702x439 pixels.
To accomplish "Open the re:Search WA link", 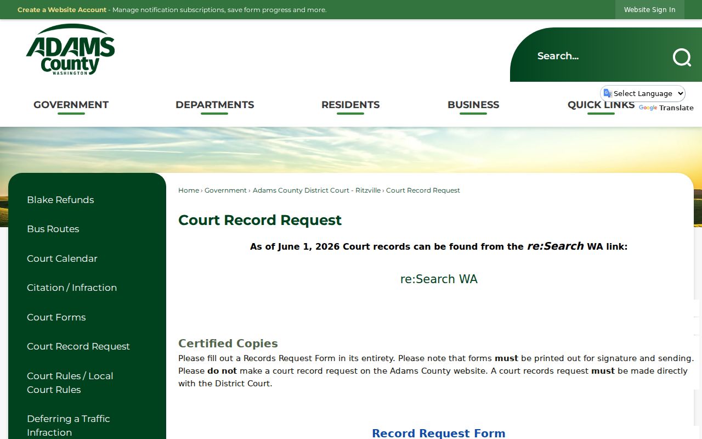I will pyautogui.click(x=439, y=279).
